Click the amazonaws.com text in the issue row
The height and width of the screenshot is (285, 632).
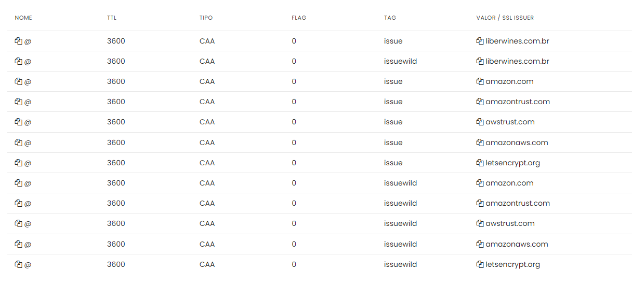[517, 142]
